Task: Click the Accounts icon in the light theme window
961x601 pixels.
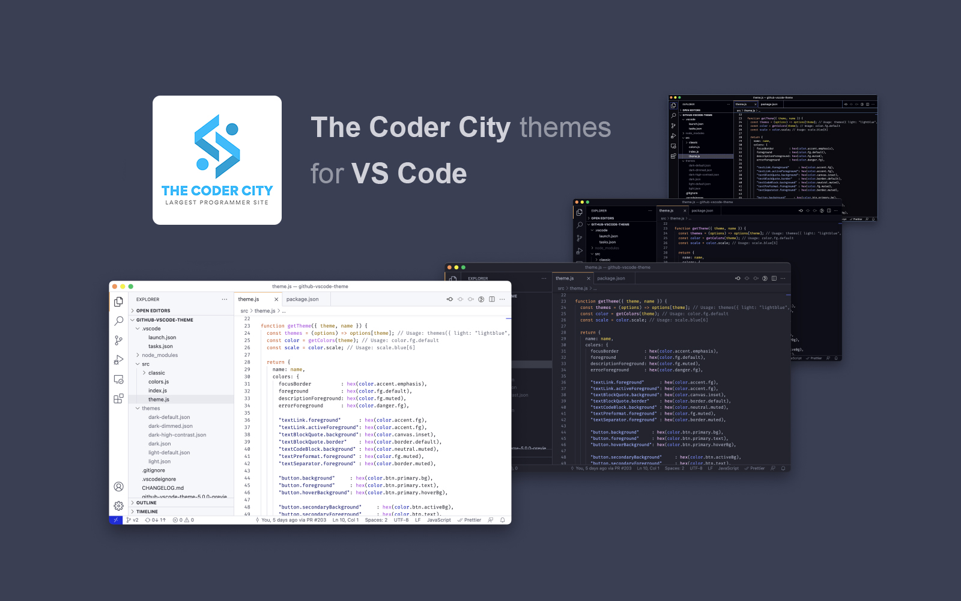Action: [119, 487]
